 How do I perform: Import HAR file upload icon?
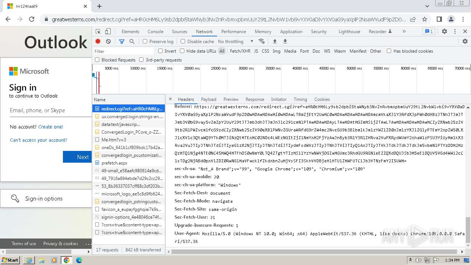(275, 41)
